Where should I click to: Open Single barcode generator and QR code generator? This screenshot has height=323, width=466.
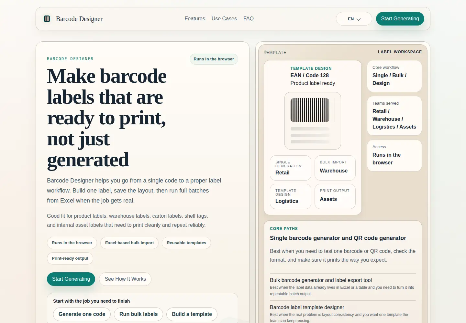(338, 238)
